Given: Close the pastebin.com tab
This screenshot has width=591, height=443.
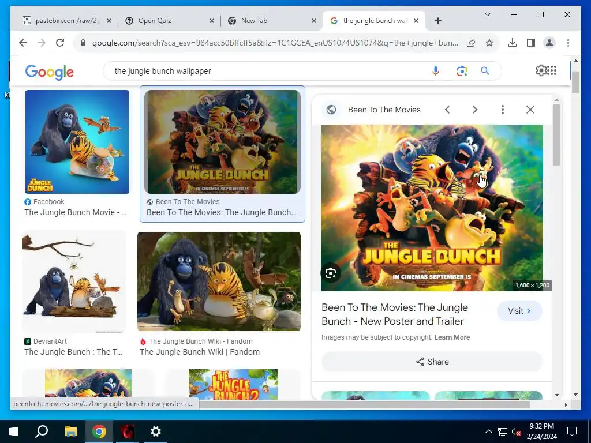Looking at the screenshot, I should coord(109,21).
